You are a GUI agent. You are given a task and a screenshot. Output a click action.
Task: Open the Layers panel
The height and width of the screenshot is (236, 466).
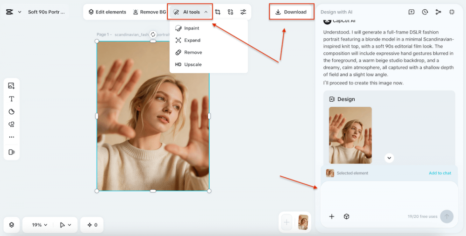[11, 225]
